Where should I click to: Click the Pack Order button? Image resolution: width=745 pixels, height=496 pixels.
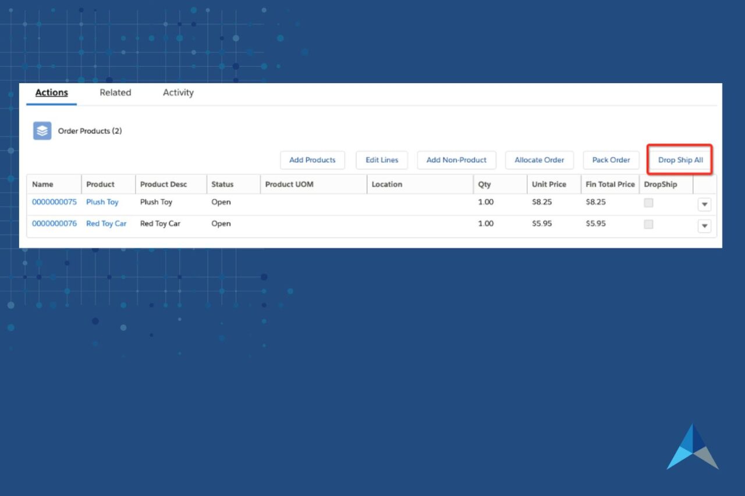tap(611, 160)
